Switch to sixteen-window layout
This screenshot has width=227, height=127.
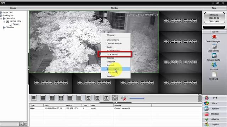[x=70, y=98]
